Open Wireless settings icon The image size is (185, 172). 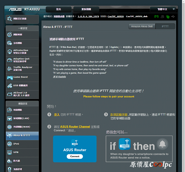[10, 110]
